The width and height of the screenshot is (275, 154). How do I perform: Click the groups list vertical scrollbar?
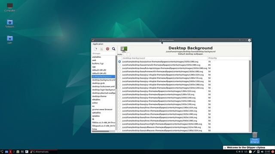[x=116, y=72]
